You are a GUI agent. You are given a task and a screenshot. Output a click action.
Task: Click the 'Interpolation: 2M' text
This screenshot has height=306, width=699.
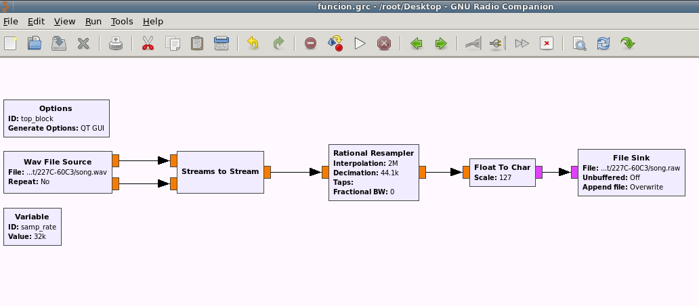pyautogui.click(x=366, y=163)
